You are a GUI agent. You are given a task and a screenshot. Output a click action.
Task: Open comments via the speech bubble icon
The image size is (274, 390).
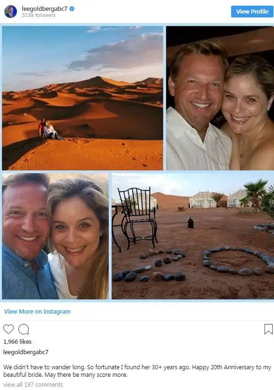tap(24, 329)
